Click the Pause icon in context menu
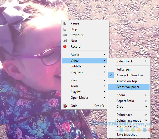This screenshot has height=139, width=159. (x=65, y=23)
